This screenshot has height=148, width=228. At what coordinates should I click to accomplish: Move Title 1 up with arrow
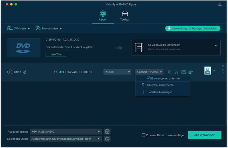(223, 69)
